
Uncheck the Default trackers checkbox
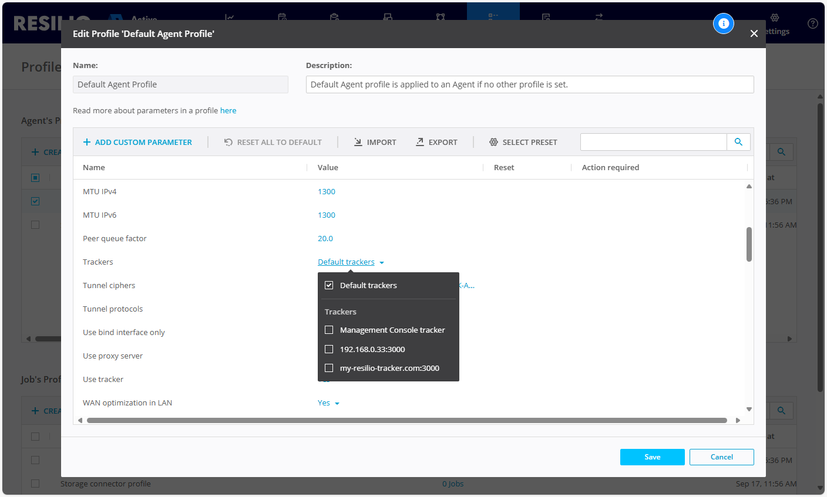click(x=329, y=285)
